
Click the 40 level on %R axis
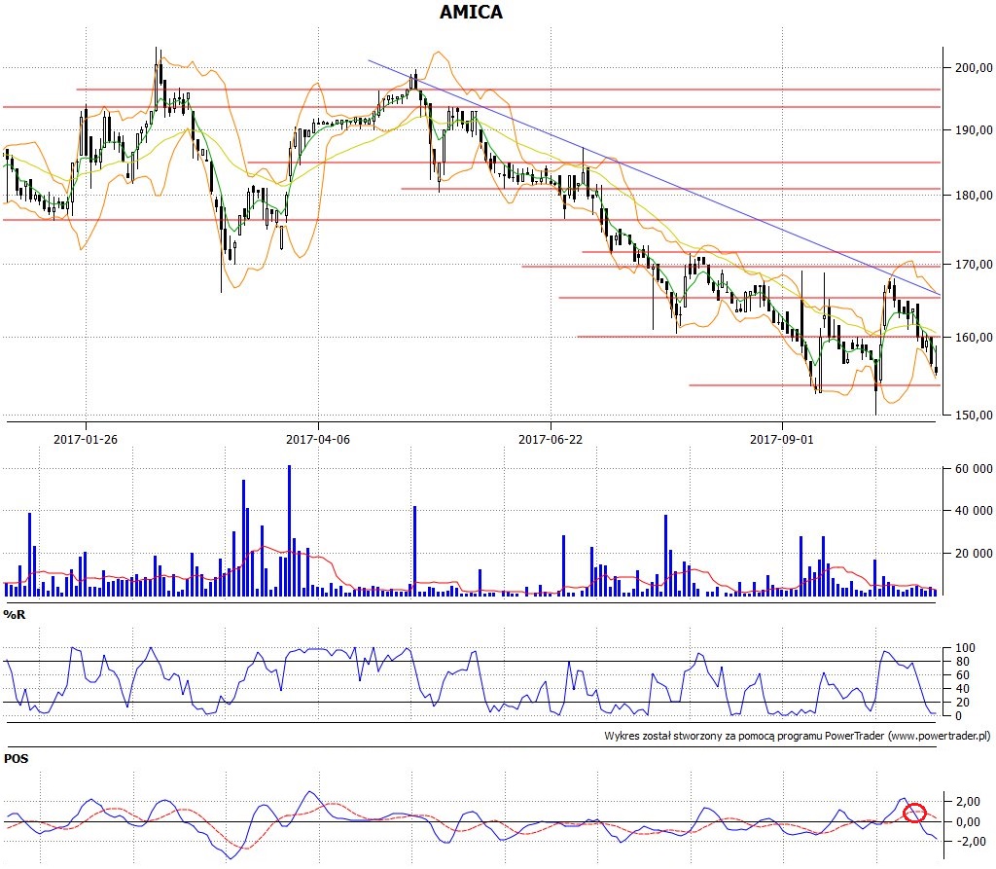pyautogui.click(x=963, y=688)
